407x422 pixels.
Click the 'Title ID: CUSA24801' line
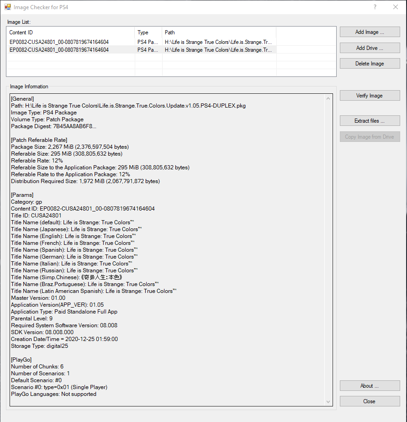coord(36,216)
